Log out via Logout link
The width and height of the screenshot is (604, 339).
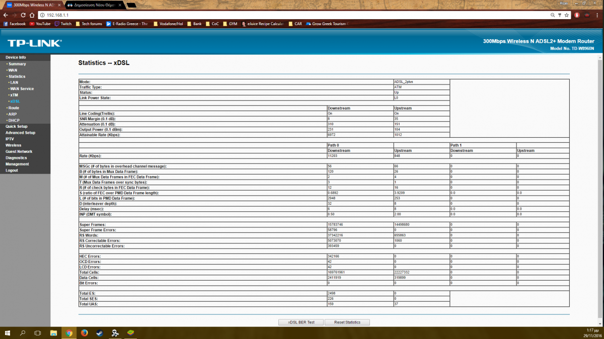(x=12, y=171)
